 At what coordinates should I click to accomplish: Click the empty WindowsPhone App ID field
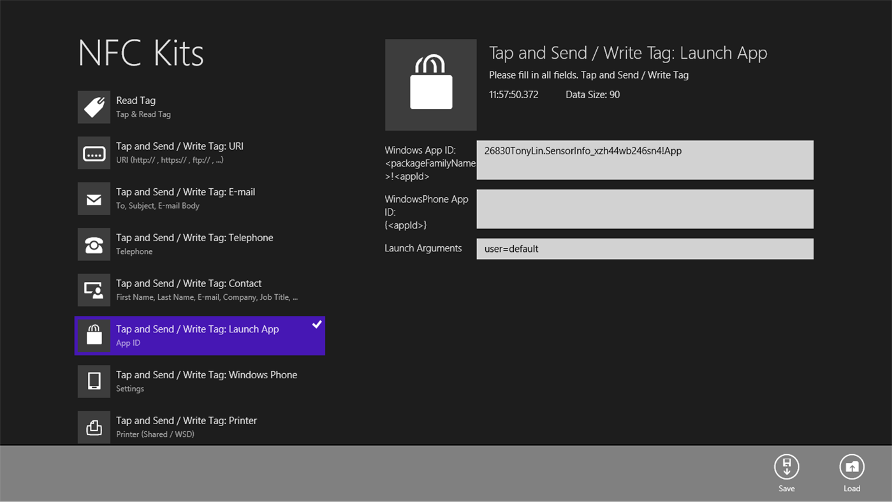pos(645,209)
